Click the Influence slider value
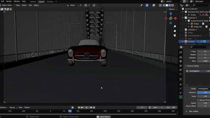The image size is (210, 118). click(x=203, y=92)
